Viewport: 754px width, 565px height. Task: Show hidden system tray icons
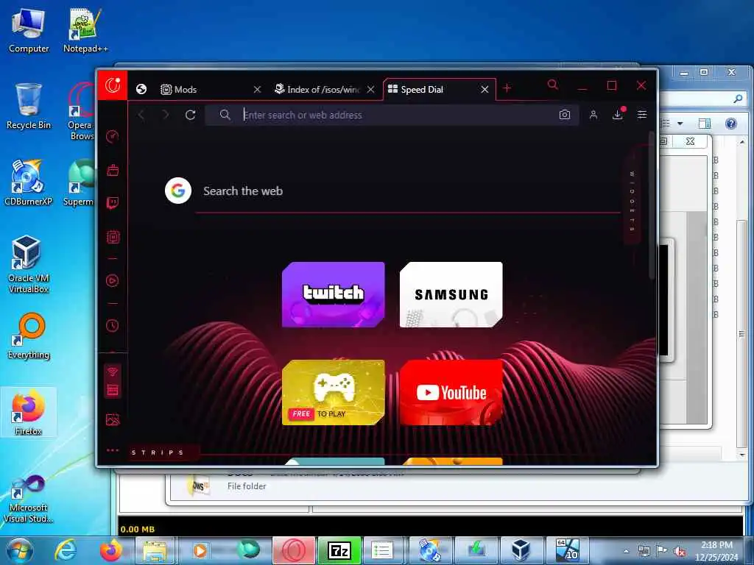tap(626, 552)
